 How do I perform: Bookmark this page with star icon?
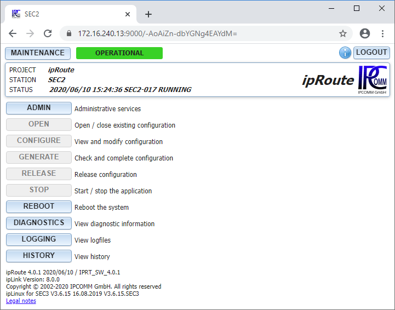point(342,33)
